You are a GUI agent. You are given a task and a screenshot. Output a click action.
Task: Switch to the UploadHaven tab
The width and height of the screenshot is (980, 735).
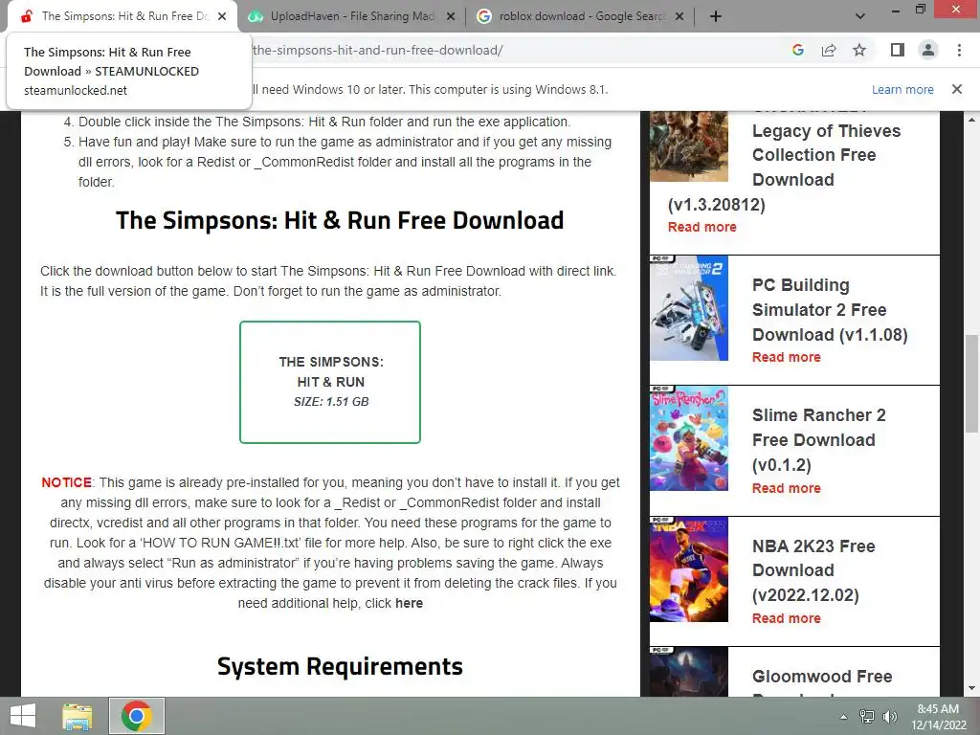point(351,16)
